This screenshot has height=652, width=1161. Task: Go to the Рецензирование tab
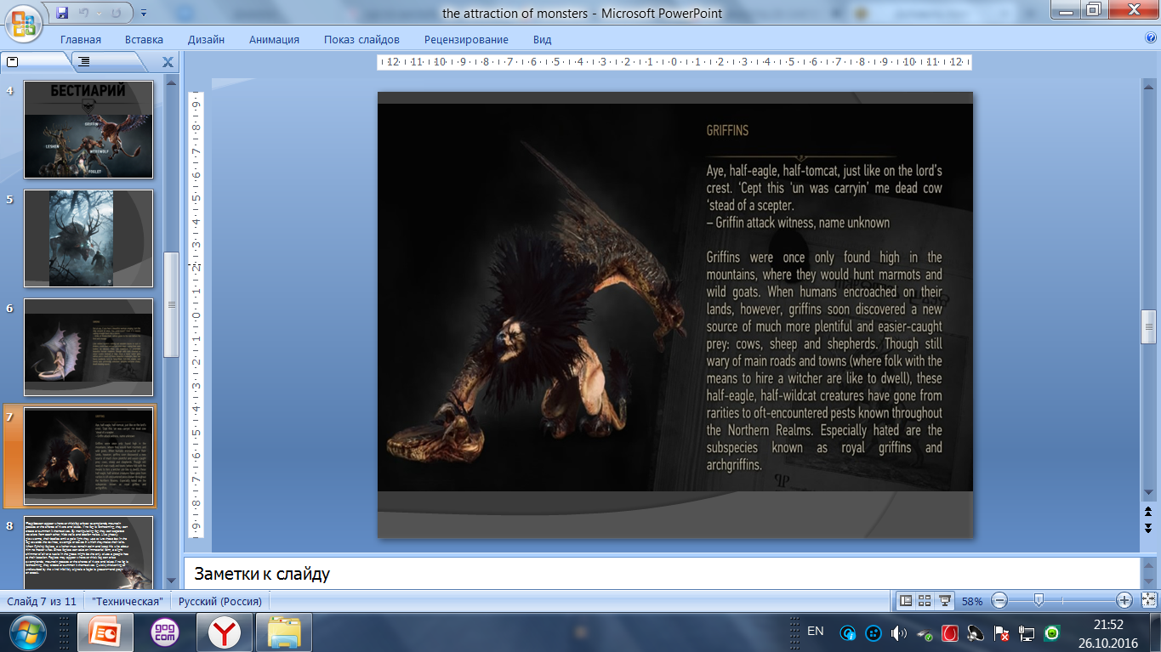click(x=466, y=40)
